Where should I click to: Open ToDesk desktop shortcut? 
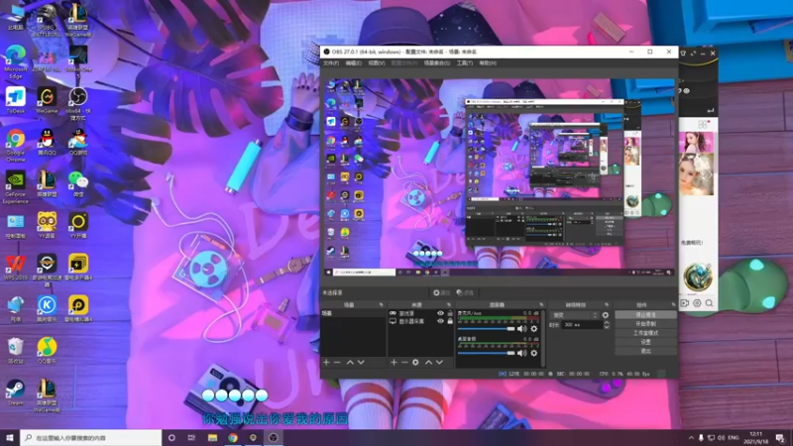(x=16, y=100)
